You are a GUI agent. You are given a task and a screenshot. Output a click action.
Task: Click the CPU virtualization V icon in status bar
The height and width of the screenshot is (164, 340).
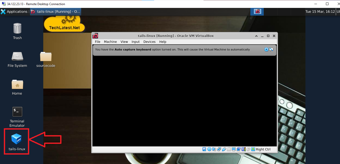(243, 149)
